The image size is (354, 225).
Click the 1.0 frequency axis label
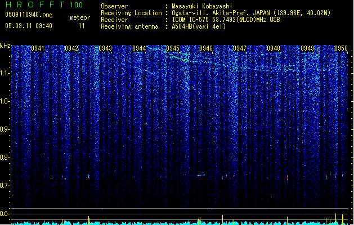(5, 101)
